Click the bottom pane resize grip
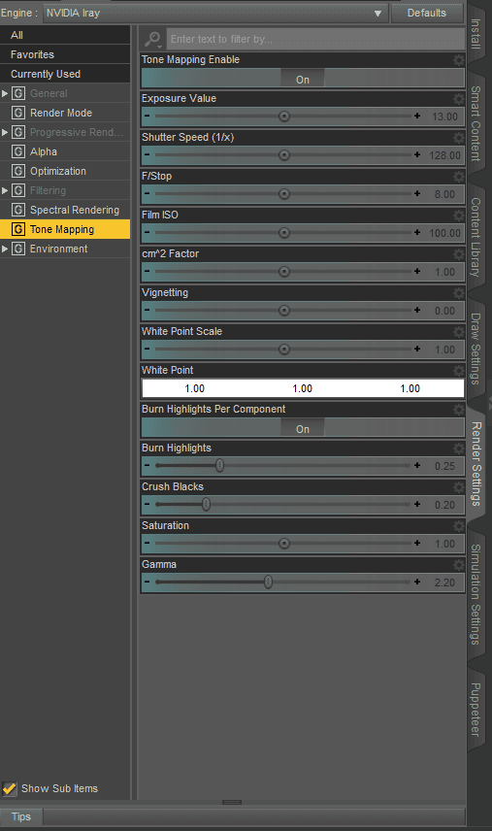 232,803
